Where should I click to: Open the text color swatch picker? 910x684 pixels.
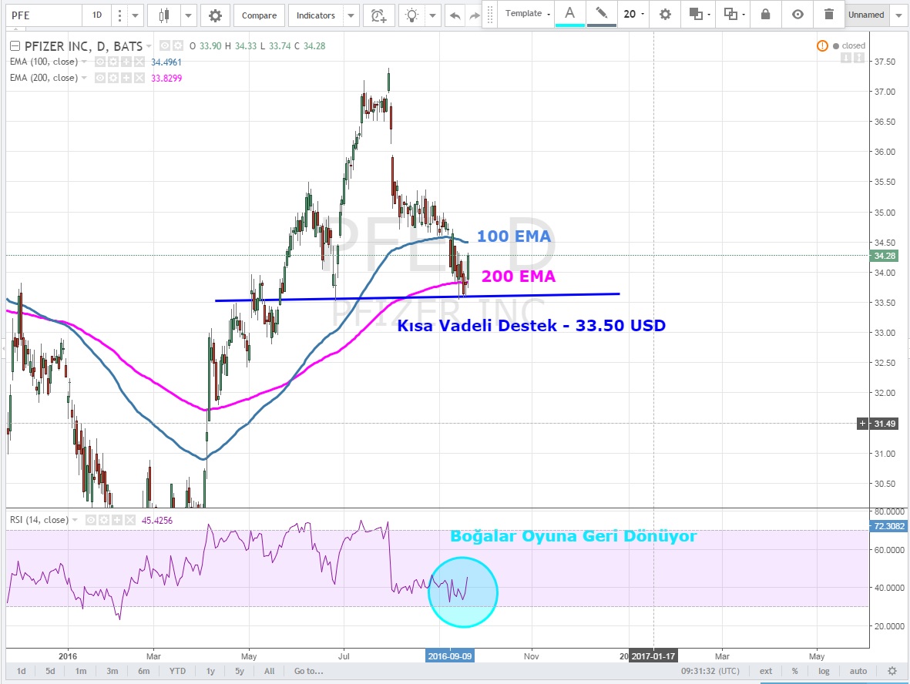(x=569, y=14)
